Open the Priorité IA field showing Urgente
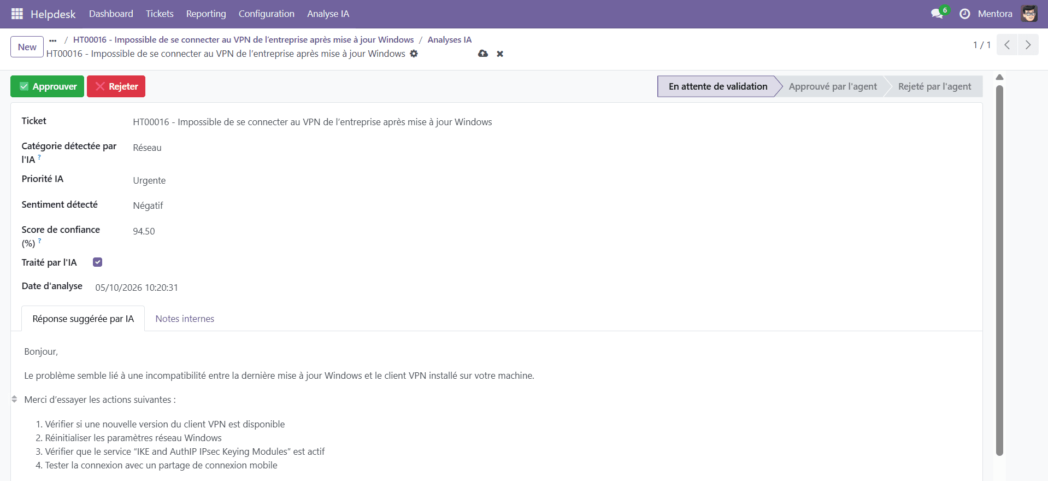Viewport: 1048px width, 481px height. pos(149,180)
